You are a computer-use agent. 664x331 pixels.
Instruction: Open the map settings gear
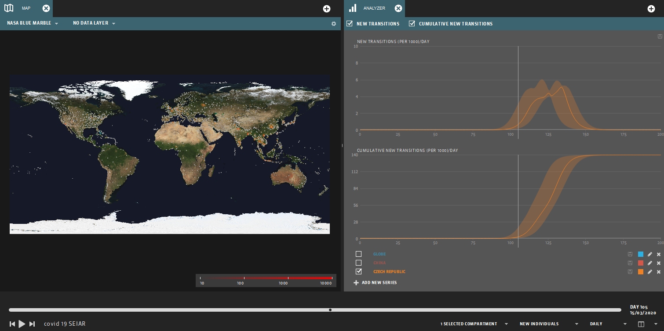[x=334, y=24]
